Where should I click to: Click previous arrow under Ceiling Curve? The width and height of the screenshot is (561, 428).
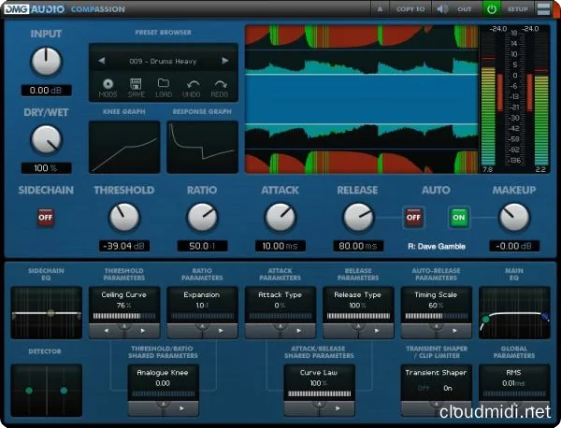point(106,331)
